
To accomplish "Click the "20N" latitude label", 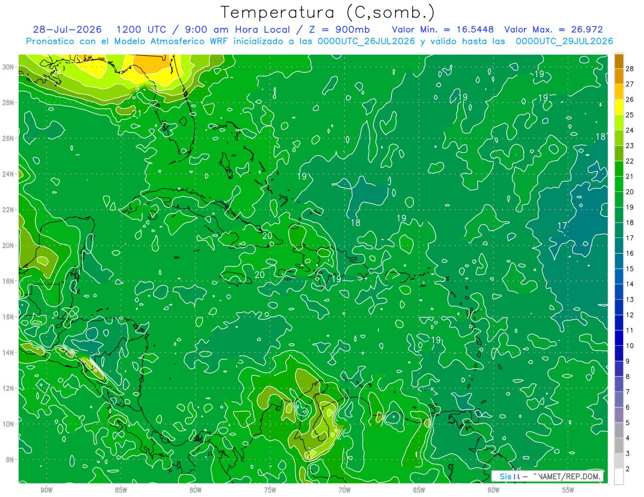I will (x=9, y=245).
